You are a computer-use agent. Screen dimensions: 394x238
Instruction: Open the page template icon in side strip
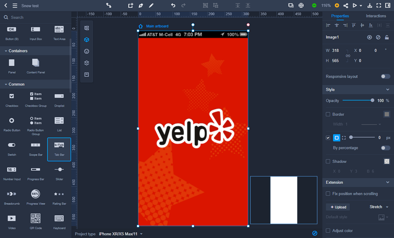[x=86, y=75]
